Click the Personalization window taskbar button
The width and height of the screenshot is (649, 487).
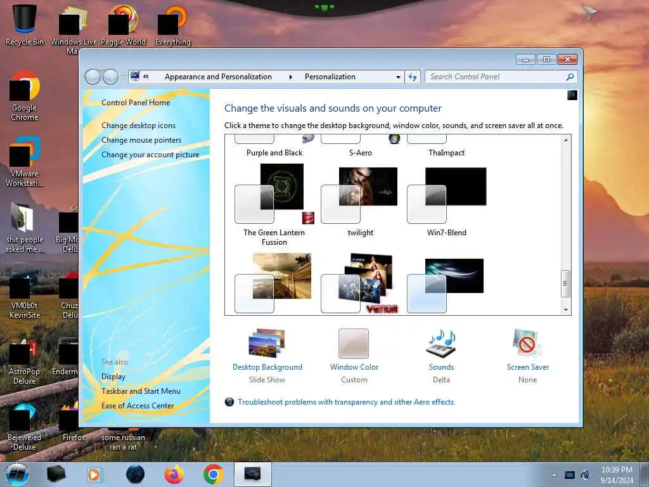point(253,474)
